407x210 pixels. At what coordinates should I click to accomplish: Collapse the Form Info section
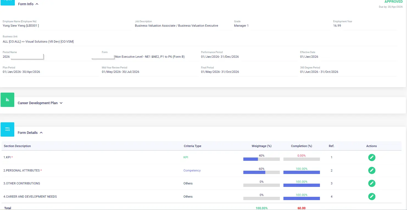click(37, 4)
